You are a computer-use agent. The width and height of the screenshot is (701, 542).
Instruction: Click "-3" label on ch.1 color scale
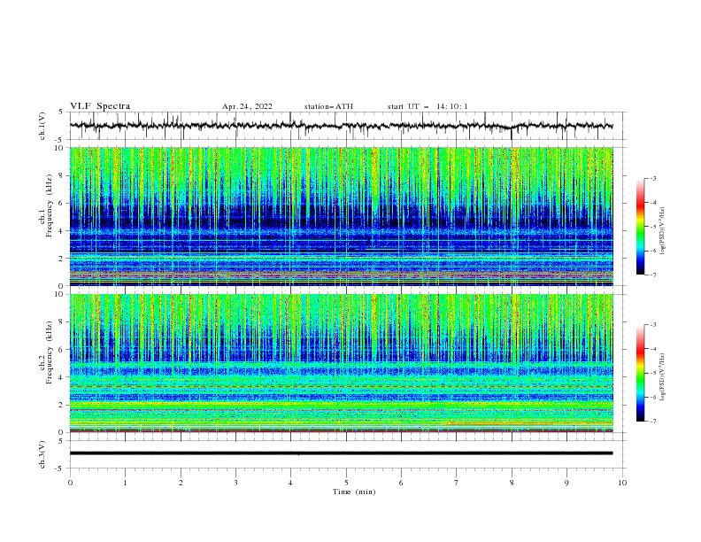pos(652,178)
